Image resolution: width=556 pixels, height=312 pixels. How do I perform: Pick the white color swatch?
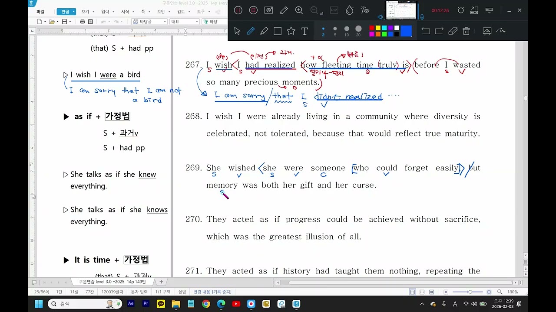click(397, 28)
